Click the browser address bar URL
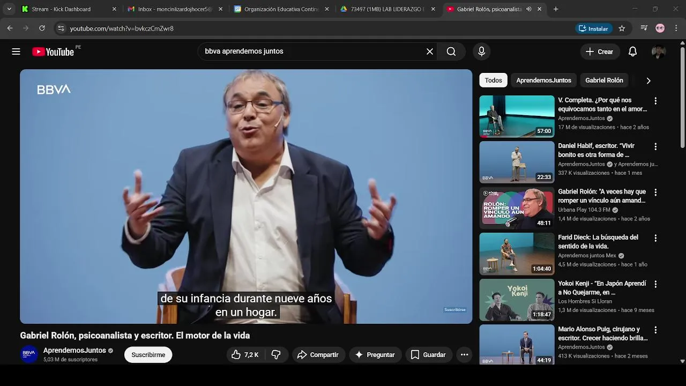The width and height of the screenshot is (686, 386). pyautogui.click(x=122, y=28)
